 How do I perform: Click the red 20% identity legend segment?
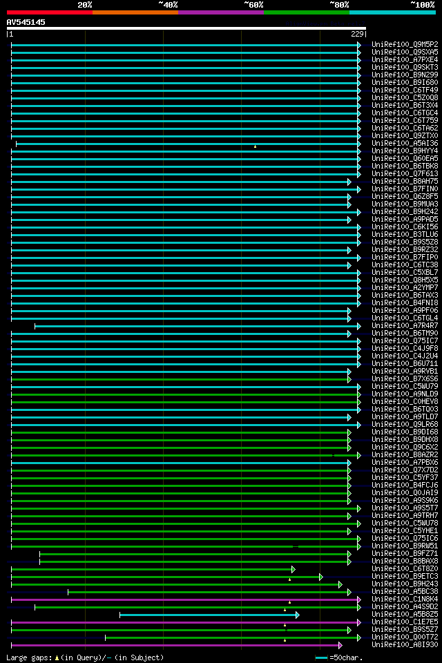(50, 12)
